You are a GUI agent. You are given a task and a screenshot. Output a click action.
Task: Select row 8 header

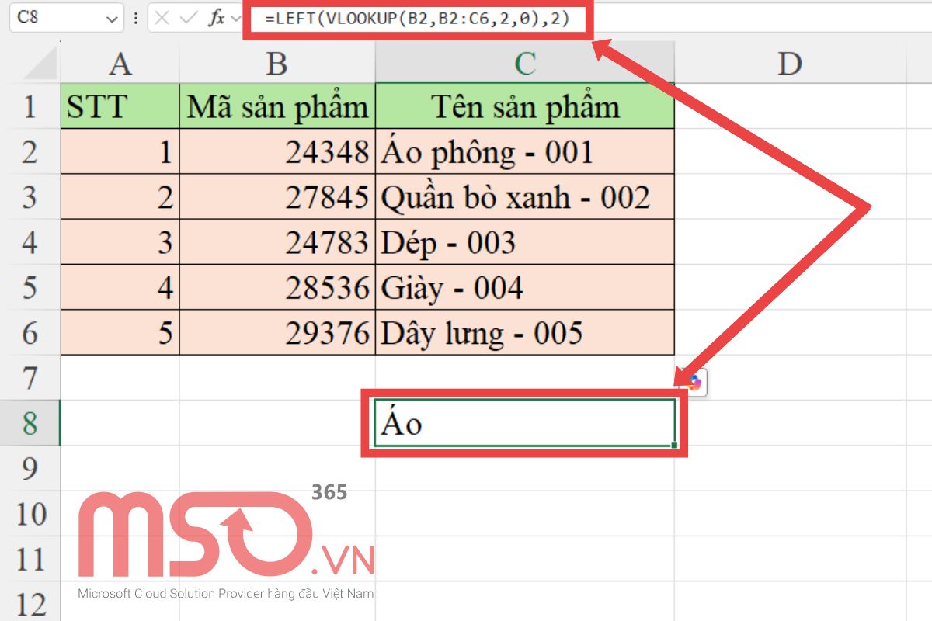(30, 423)
